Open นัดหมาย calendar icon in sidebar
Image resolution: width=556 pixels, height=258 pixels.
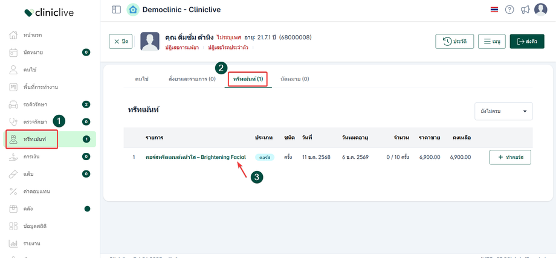pyautogui.click(x=13, y=53)
